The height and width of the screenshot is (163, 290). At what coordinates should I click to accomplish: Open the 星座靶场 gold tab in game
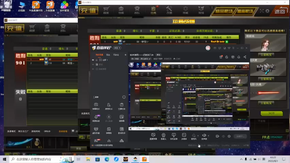point(245,11)
